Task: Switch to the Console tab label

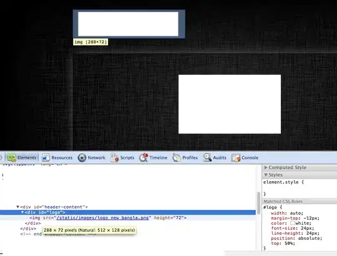Action: (x=250, y=157)
